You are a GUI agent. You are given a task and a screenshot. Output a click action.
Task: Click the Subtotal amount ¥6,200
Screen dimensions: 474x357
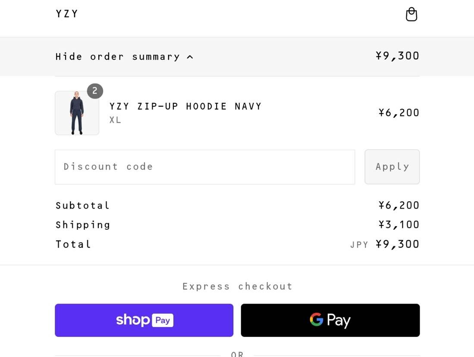(399, 205)
